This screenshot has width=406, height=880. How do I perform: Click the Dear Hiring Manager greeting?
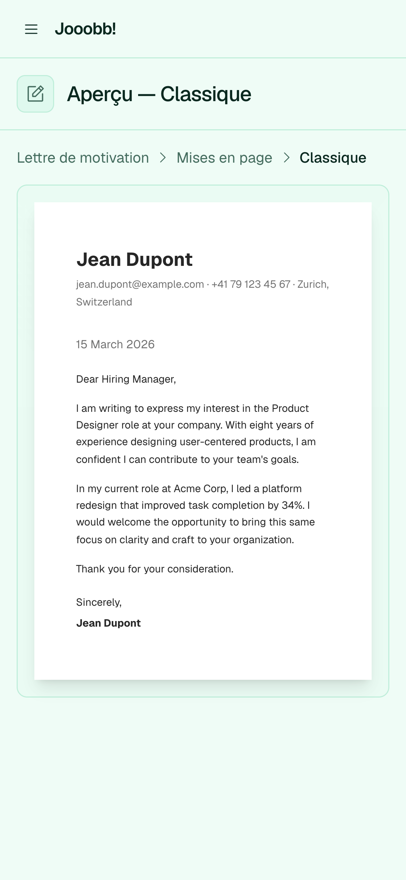tap(126, 379)
